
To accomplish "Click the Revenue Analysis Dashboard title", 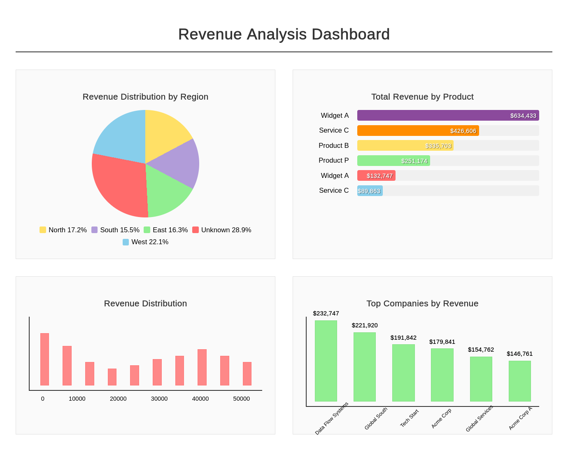I will (284, 34).
